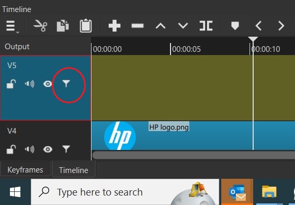Open the Windows Start menu
Image resolution: width=295 pixels, height=205 pixels.
coord(15,192)
